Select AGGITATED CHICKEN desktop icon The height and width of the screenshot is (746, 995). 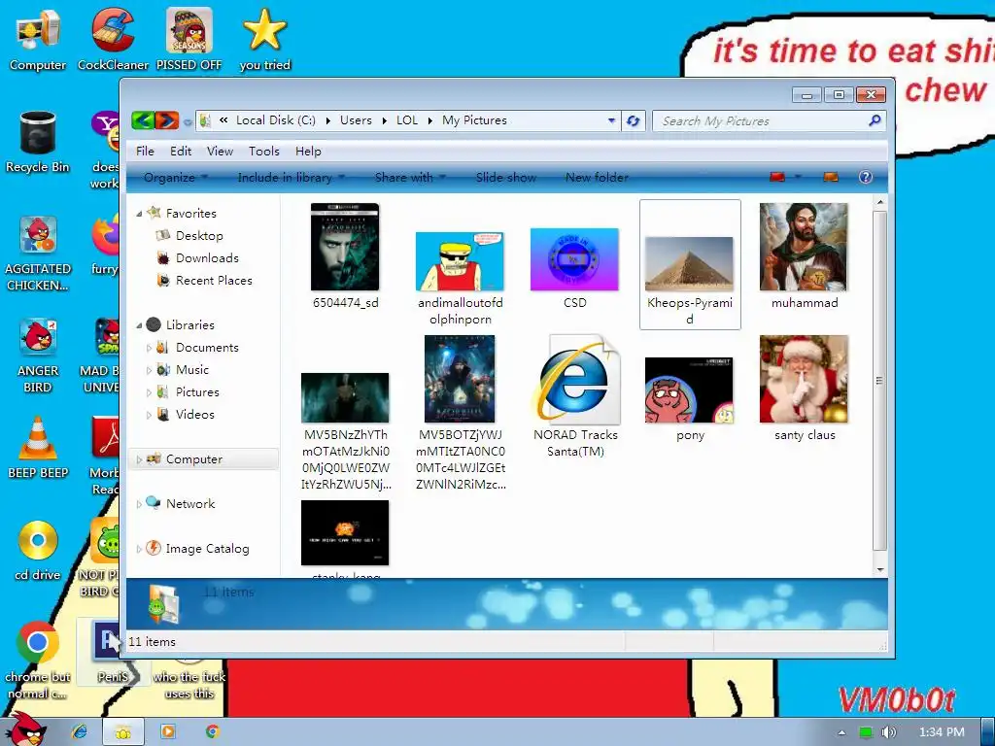tap(38, 253)
